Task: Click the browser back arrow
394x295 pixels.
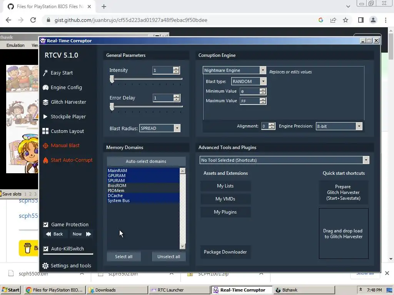Action: pos(8,20)
